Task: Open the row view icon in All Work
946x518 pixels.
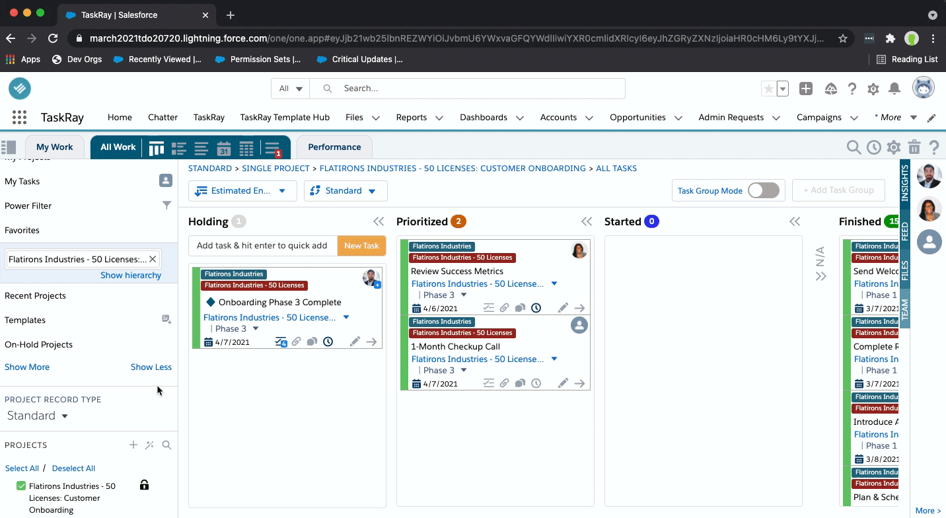Action: 178,147
